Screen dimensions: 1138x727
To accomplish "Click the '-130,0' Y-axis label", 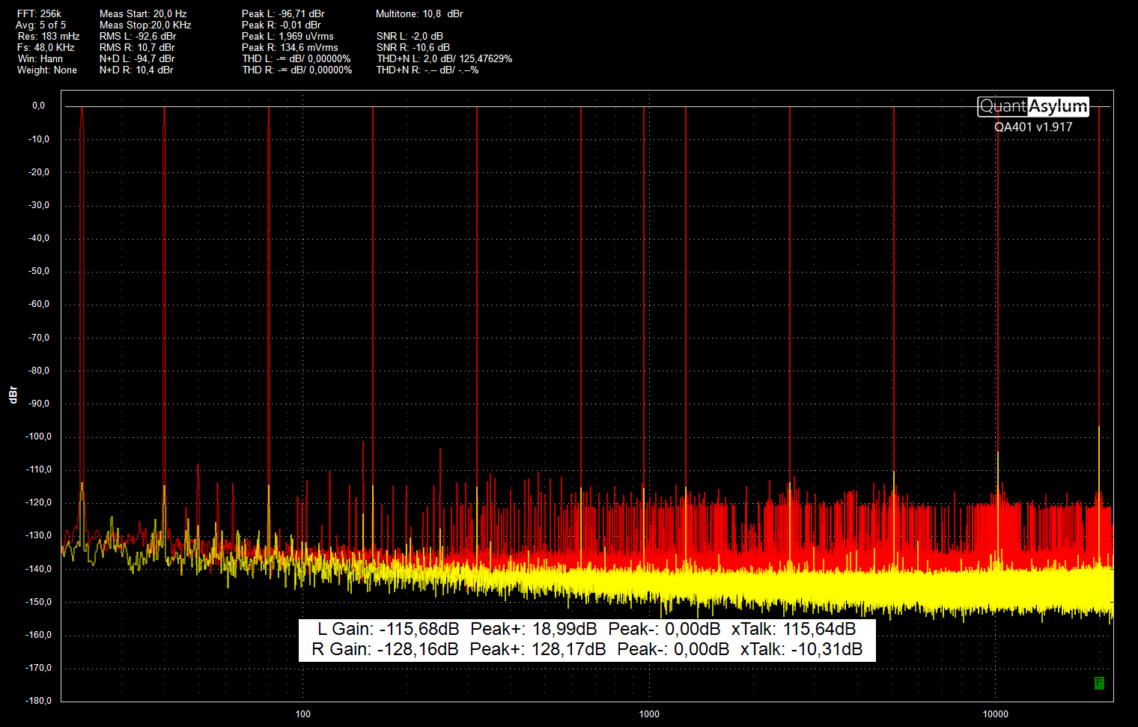I will pos(39,535).
